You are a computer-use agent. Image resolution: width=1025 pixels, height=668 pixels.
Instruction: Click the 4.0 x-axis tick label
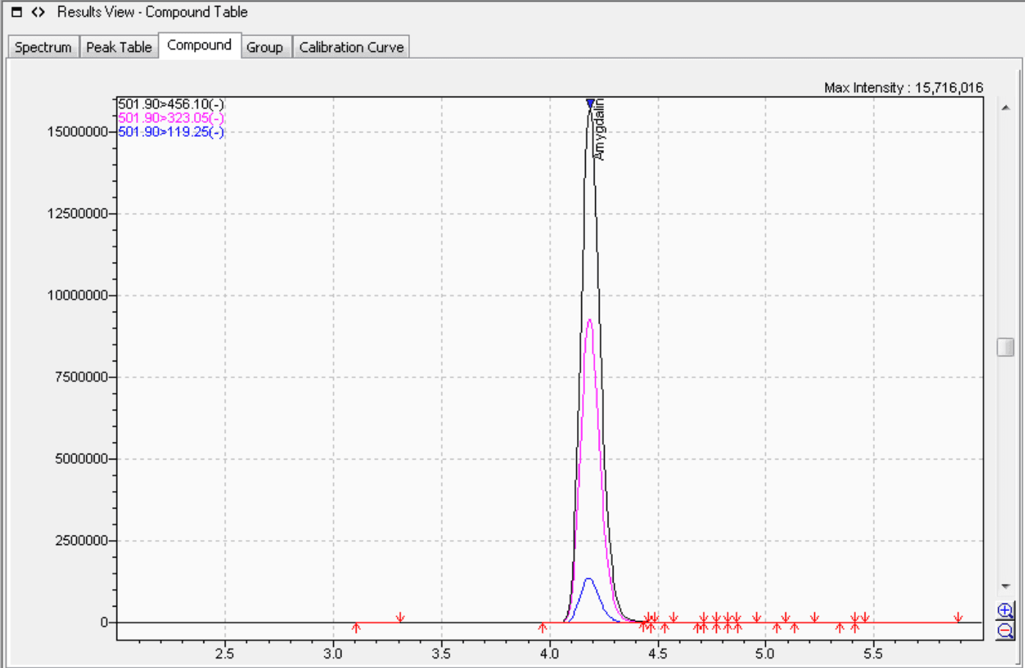click(550, 653)
